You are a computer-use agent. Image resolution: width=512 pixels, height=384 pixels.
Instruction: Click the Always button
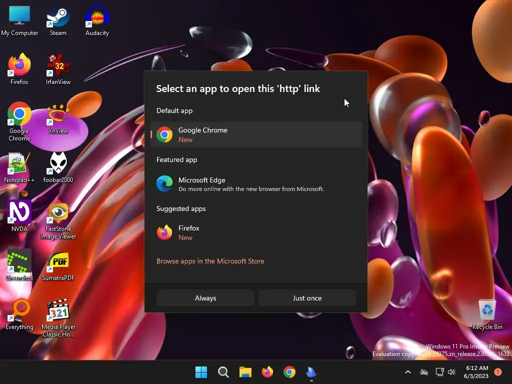pos(205,298)
